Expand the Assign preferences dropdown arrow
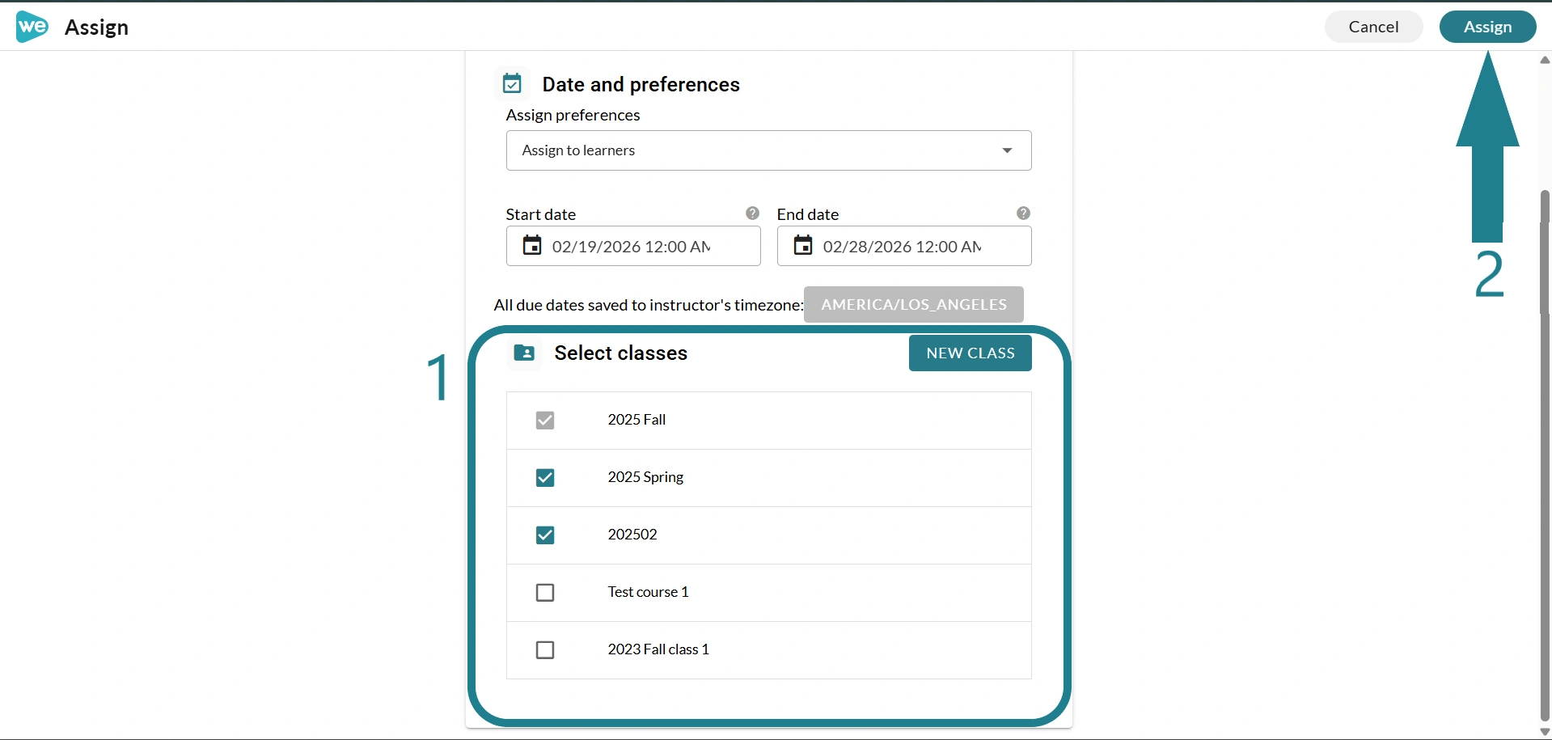Image resolution: width=1552 pixels, height=740 pixels. click(1007, 150)
